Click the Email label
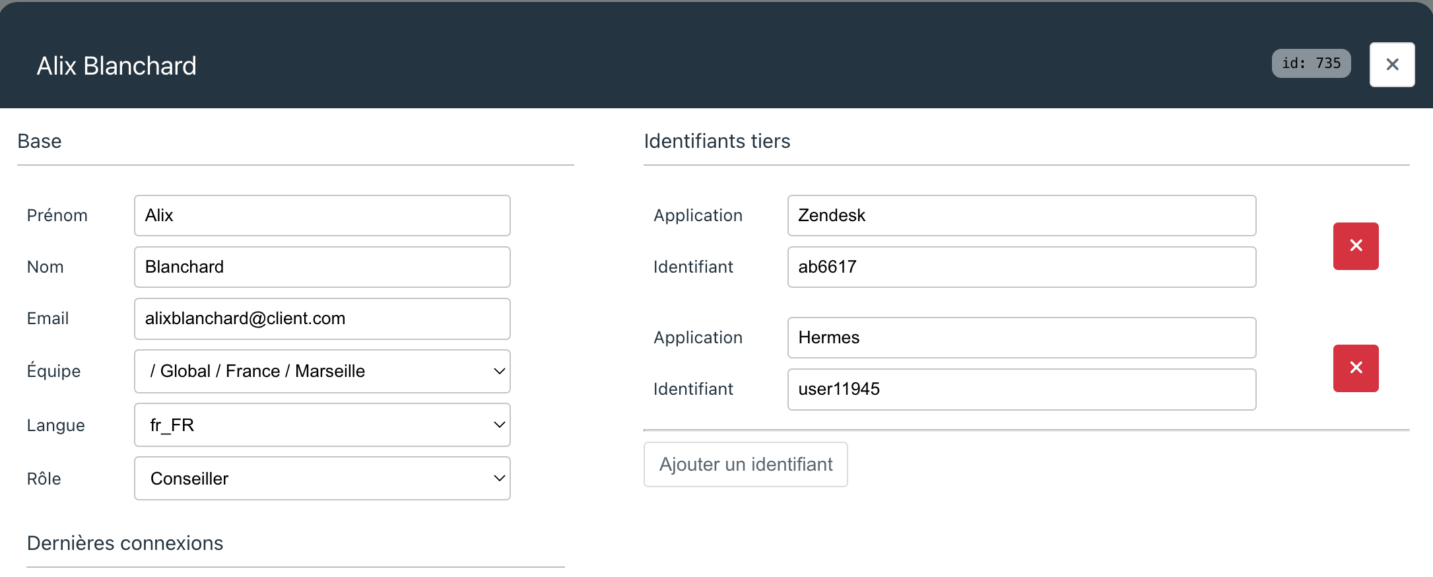The image size is (1433, 577). pos(48,318)
